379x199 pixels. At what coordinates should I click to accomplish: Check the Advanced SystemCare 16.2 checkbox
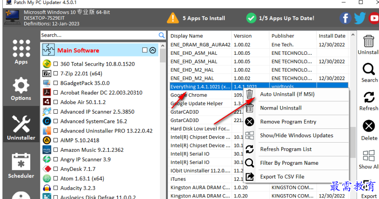click(x=56, y=121)
